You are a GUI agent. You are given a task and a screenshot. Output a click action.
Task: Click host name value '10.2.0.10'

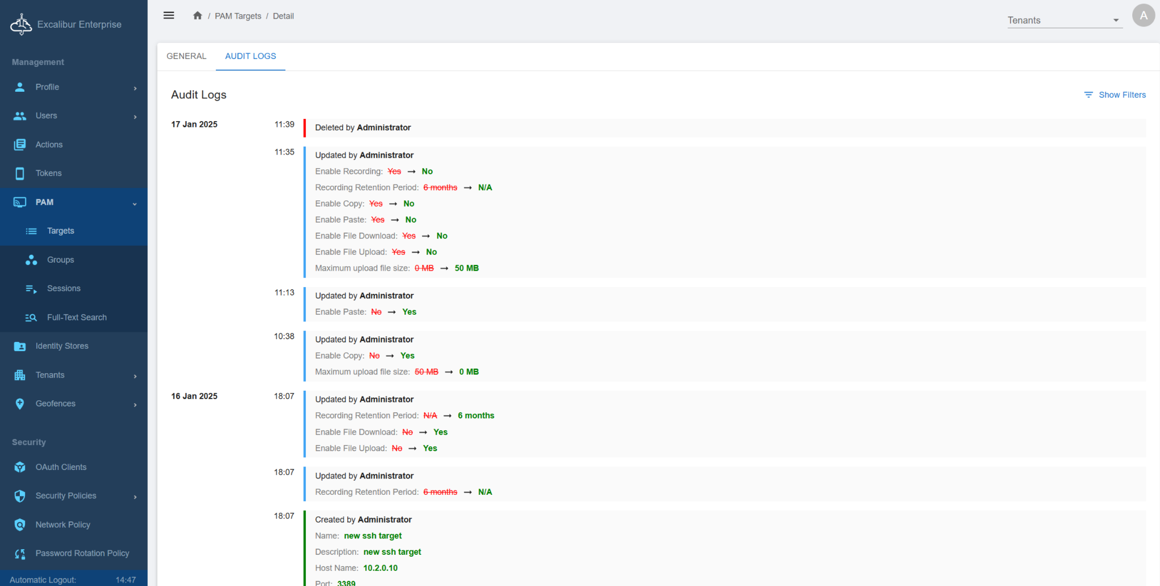381,568
